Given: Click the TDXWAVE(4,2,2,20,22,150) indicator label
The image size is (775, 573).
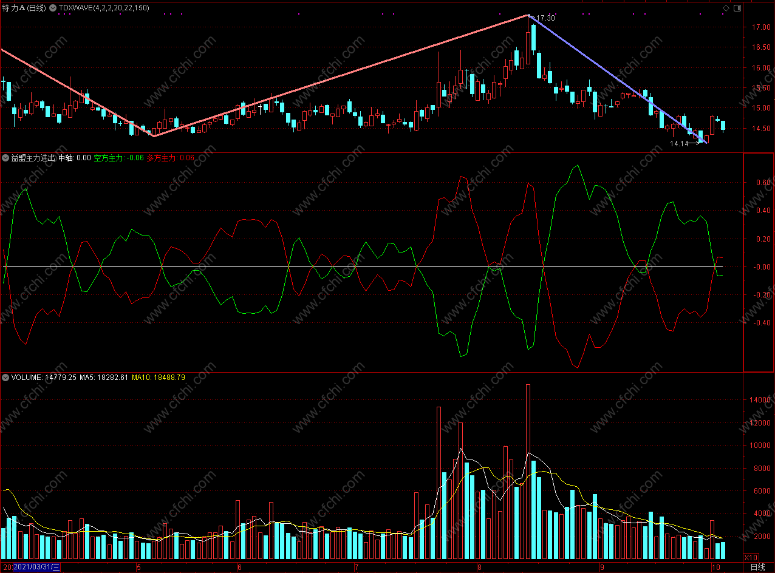Looking at the screenshot, I should 104,8.
